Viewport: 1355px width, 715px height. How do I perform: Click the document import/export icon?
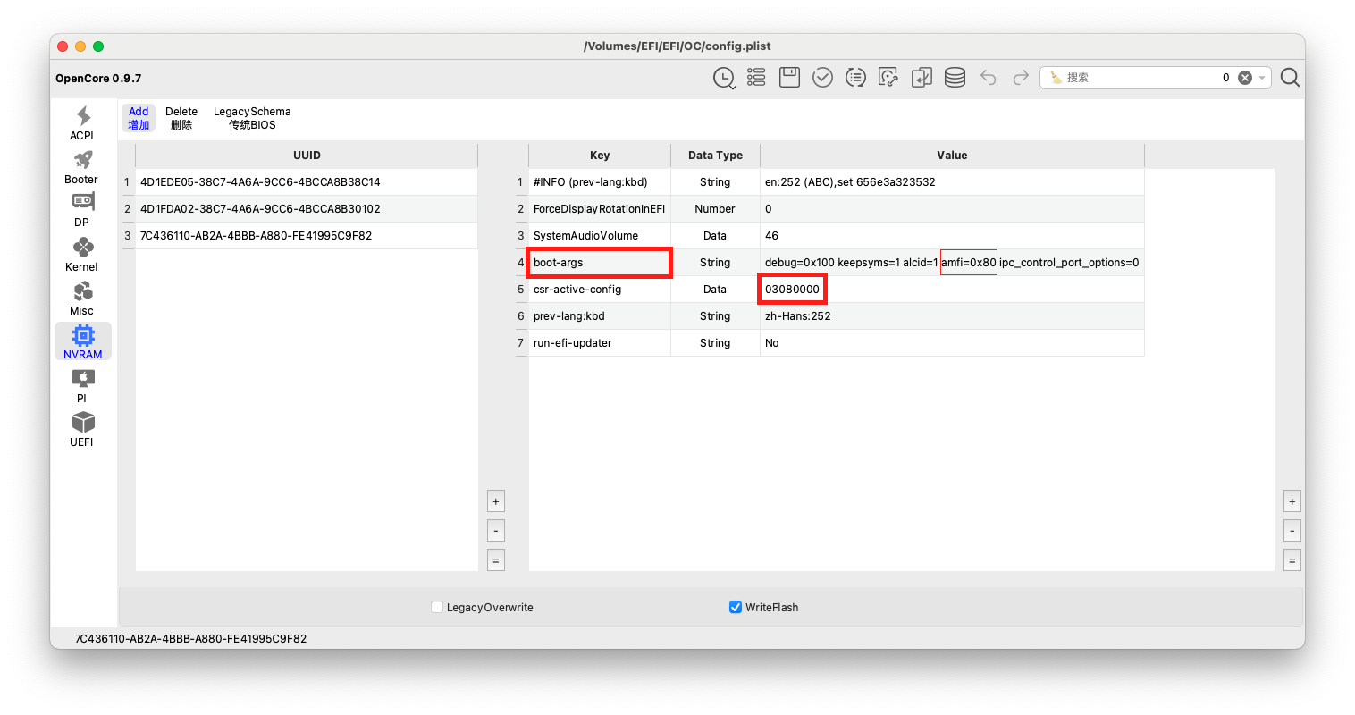pyautogui.click(x=922, y=78)
